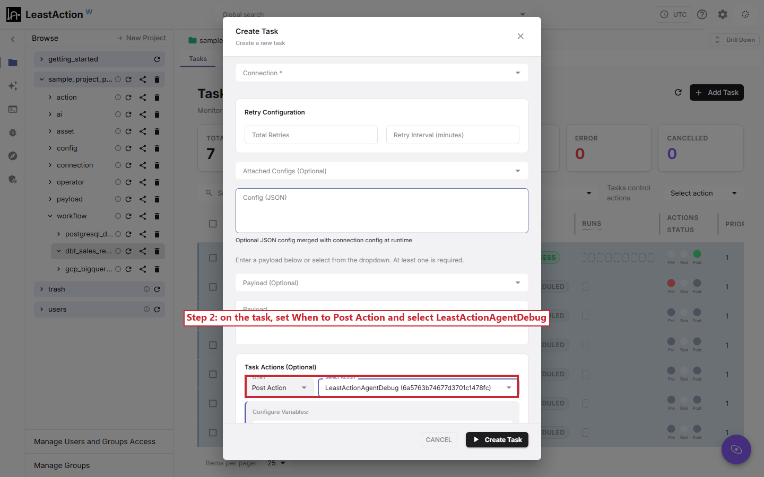Delete the workflow folder

[157, 216]
